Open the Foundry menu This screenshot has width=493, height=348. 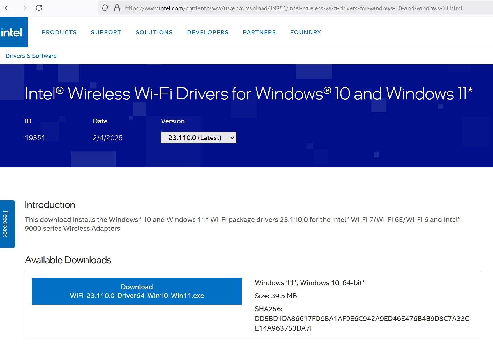tap(306, 32)
